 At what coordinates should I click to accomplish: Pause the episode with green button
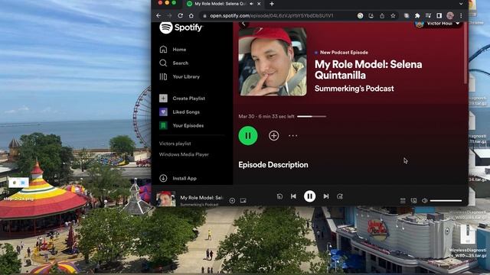248,136
